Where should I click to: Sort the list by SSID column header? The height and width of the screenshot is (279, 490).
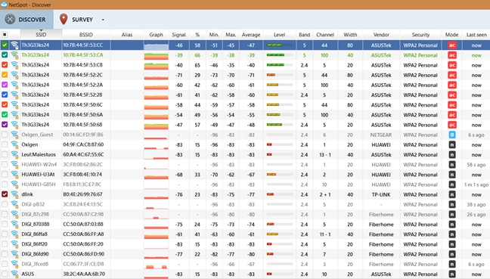pos(41,35)
